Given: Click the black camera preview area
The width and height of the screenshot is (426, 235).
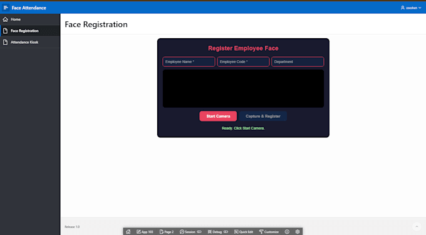Looking at the screenshot, I should (x=243, y=88).
